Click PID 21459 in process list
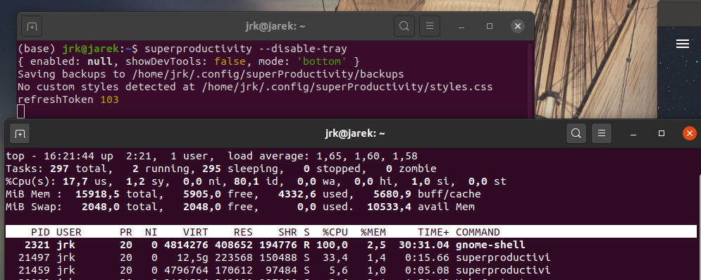 point(34,270)
